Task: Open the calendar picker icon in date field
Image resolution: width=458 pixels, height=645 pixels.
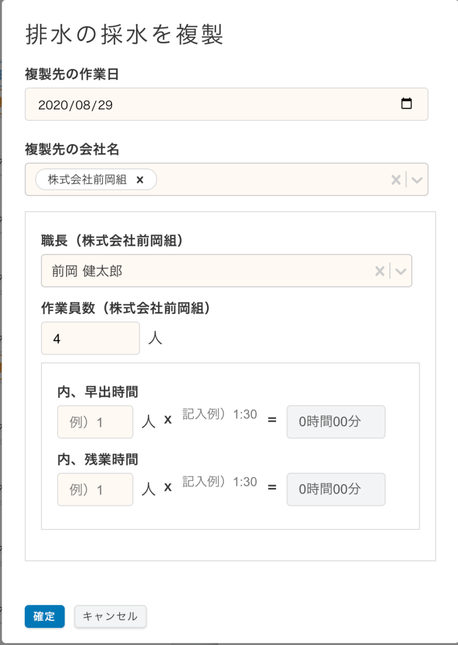Action: click(x=406, y=104)
